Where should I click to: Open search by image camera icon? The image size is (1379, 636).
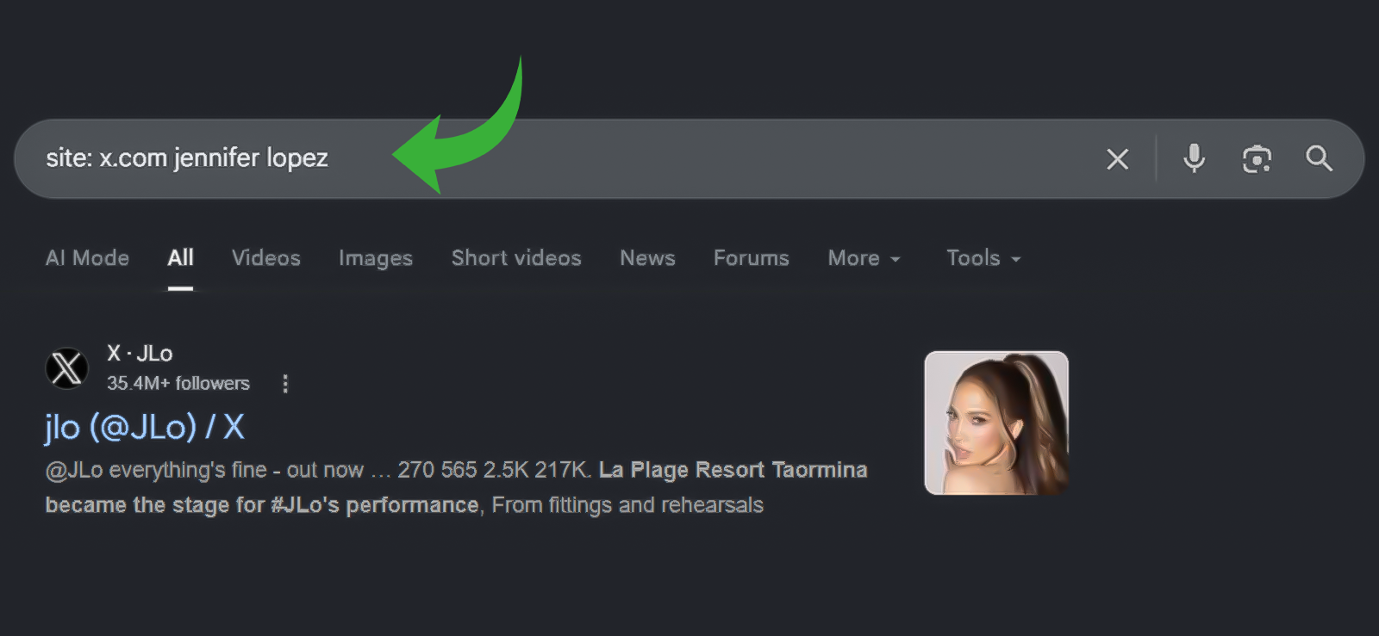click(x=1257, y=159)
